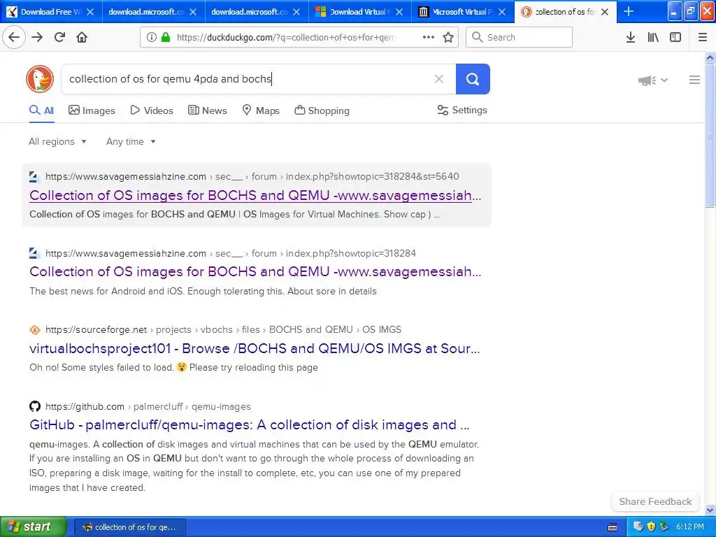716x537 pixels.
Task: Open the search Settings option
Action: pyautogui.click(x=462, y=110)
